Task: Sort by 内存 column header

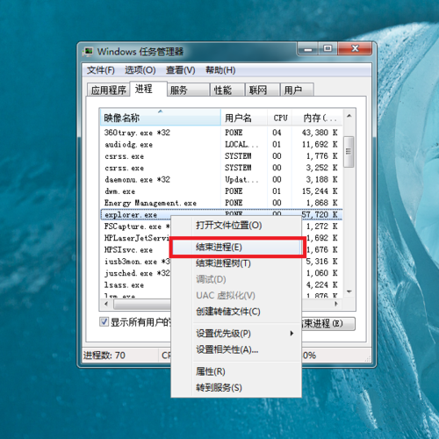Action: [x=317, y=118]
